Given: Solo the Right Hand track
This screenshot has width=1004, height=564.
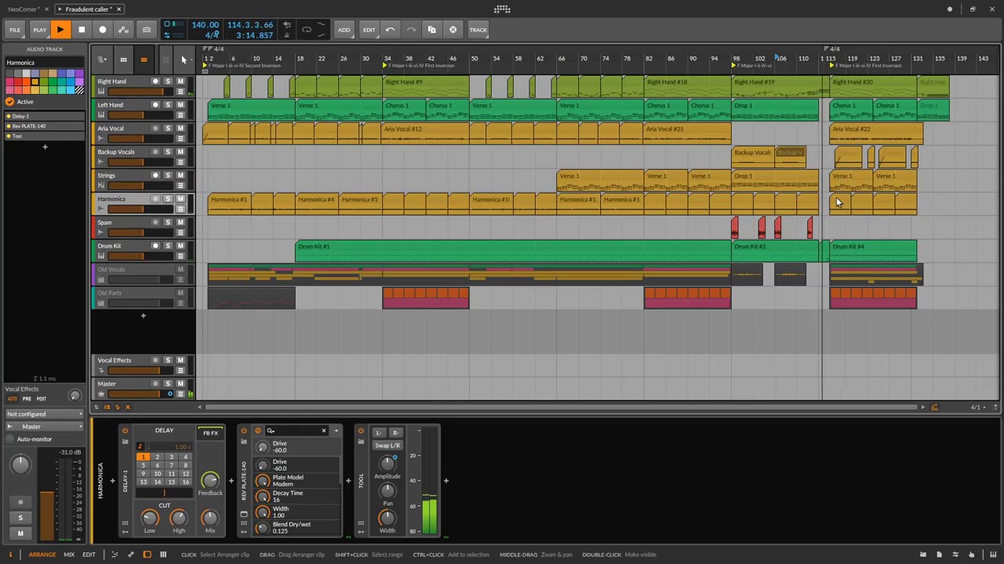Looking at the screenshot, I should tap(168, 81).
